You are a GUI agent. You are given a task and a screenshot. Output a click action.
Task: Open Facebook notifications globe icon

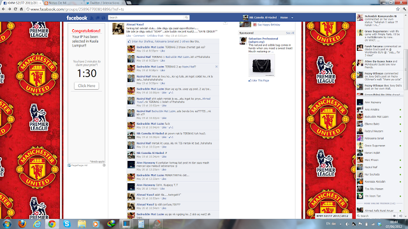[x=103, y=18]
